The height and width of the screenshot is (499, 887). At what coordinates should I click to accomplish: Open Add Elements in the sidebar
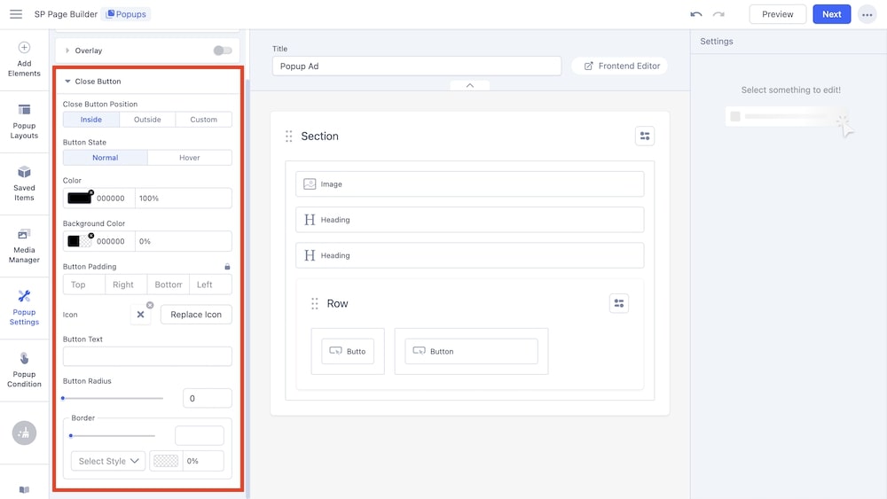(x=24, y=58)
